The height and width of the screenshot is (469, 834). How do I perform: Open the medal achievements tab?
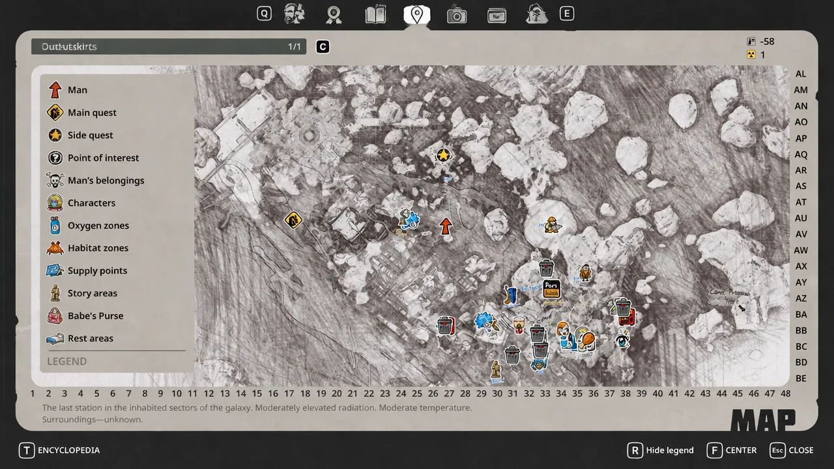click(x=334, y=14)
